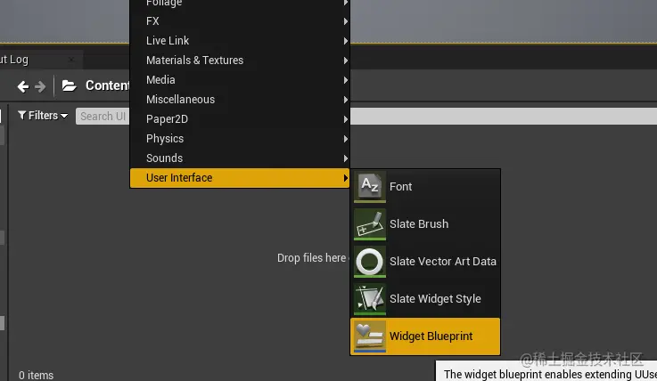This screenshot has height=381, width=657.
Task: Choose Slate Vector Art Data option
Action: (425, 262)
